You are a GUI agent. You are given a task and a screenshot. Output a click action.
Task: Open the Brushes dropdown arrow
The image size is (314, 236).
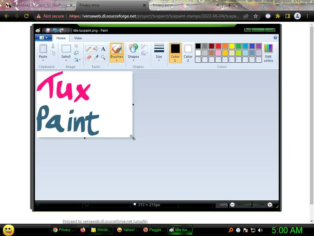pyautogui.click(x=117, y=61)
